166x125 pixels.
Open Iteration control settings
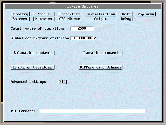(100, 53)
